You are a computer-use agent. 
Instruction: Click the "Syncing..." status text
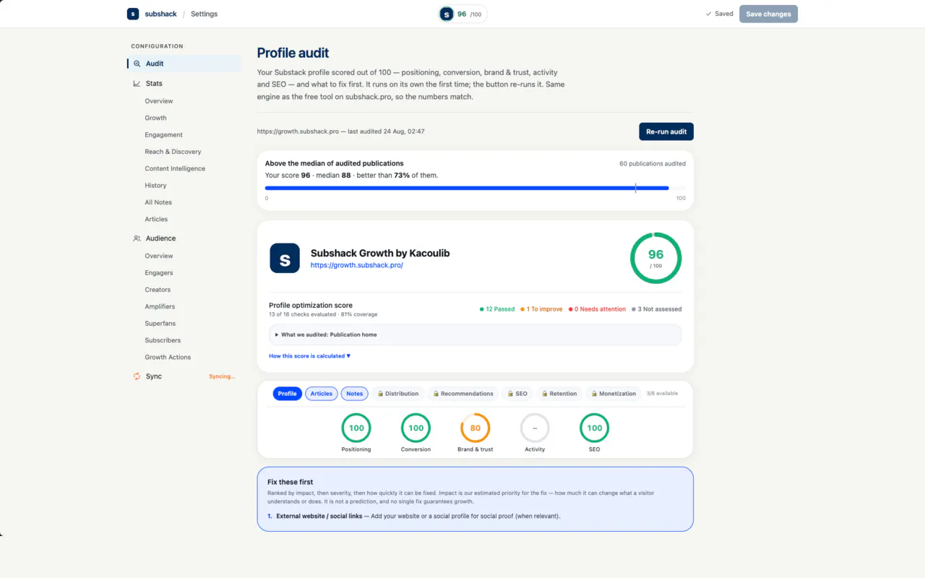222,376
